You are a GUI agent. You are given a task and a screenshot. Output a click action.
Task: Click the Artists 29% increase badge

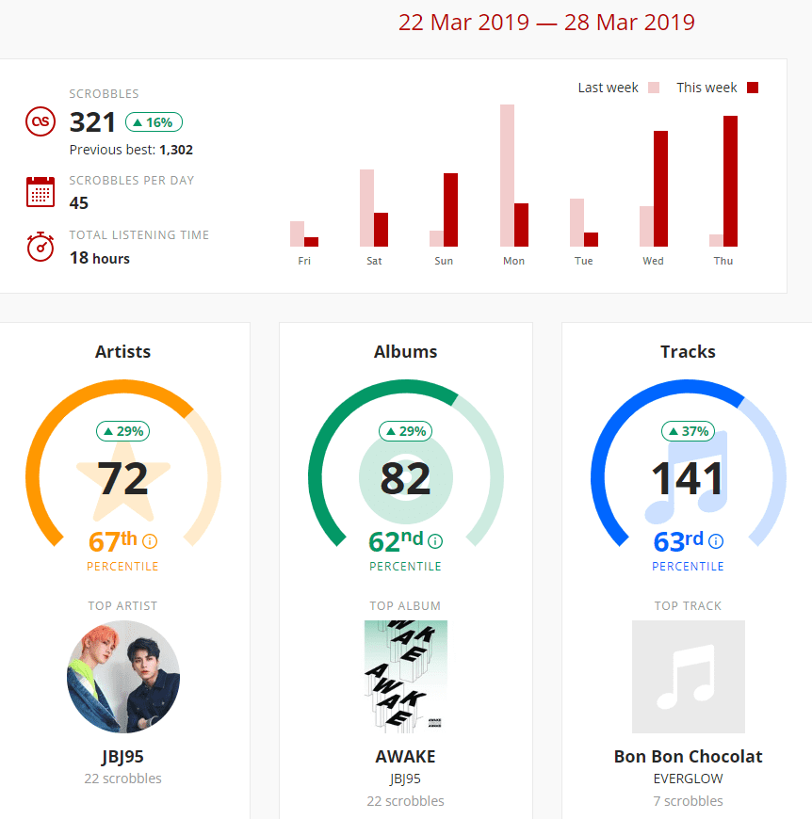pos(122,431)
